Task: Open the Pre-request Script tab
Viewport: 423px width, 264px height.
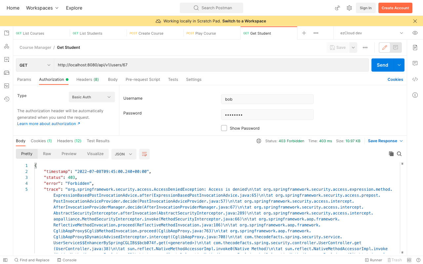Action: pos(143,80)
